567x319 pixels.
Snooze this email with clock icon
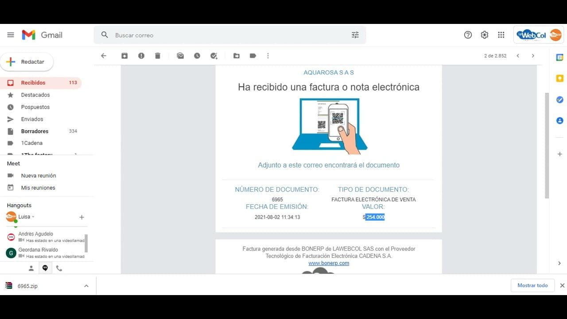pos(197,56)
